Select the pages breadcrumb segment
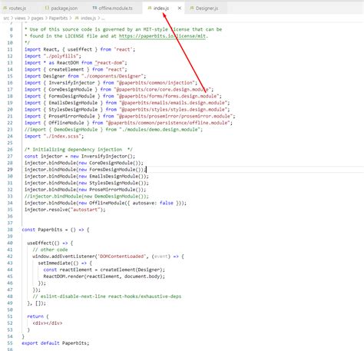This screenshot has width=364, height=351. pos(37,18)
